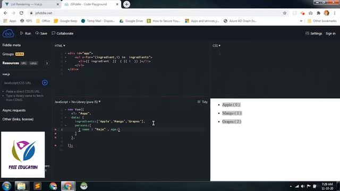The width and height of the screenshot is (340, 191).
Task: Click Sign in link
Action: 330,33
